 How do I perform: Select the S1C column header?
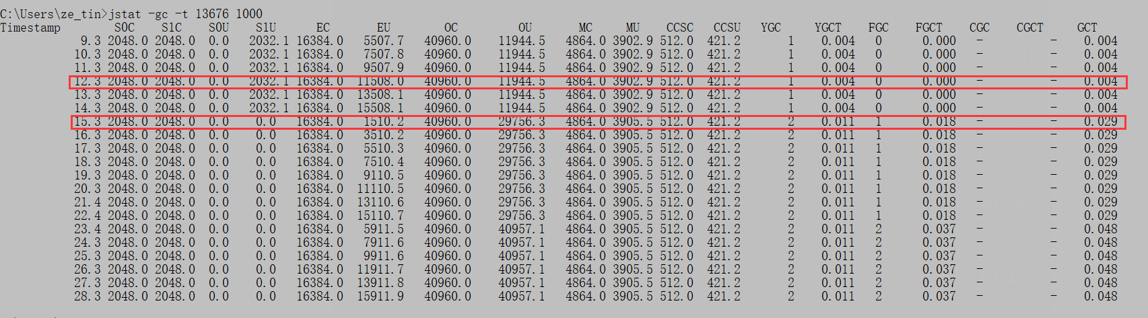pos(172,28)
